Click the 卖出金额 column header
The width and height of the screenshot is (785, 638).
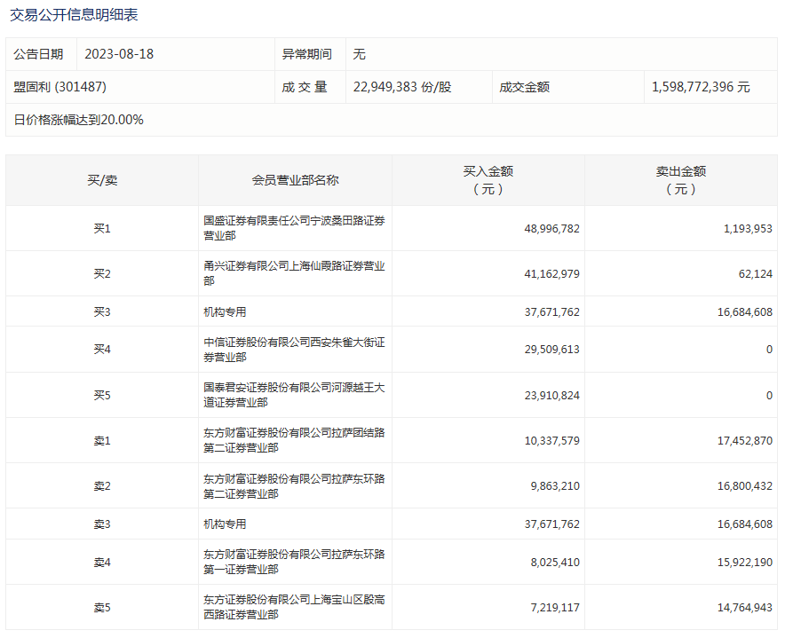(680, 180)
